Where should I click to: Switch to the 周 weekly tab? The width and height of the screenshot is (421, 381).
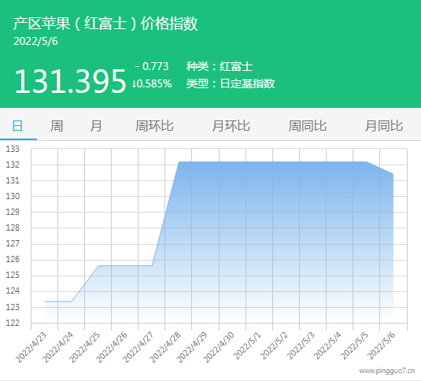[x=57, y=126]
